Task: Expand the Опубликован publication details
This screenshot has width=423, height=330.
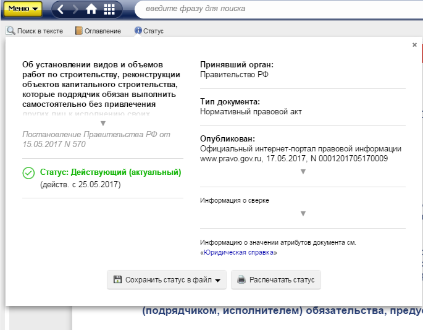Action: 303,172
